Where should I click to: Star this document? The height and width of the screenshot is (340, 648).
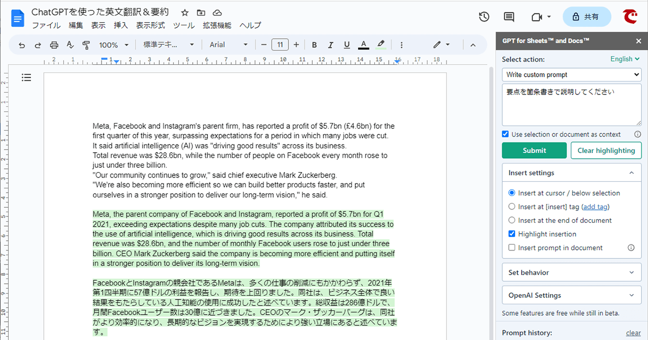[x=185, y=12]
